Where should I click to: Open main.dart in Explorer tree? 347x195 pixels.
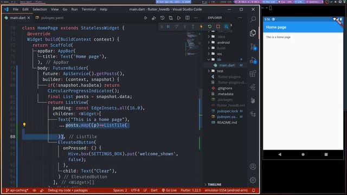coord(224,65)
